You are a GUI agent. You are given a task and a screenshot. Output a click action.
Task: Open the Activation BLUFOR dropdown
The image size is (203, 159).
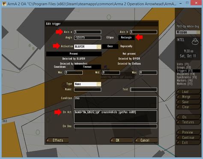(x=87, y=47)
